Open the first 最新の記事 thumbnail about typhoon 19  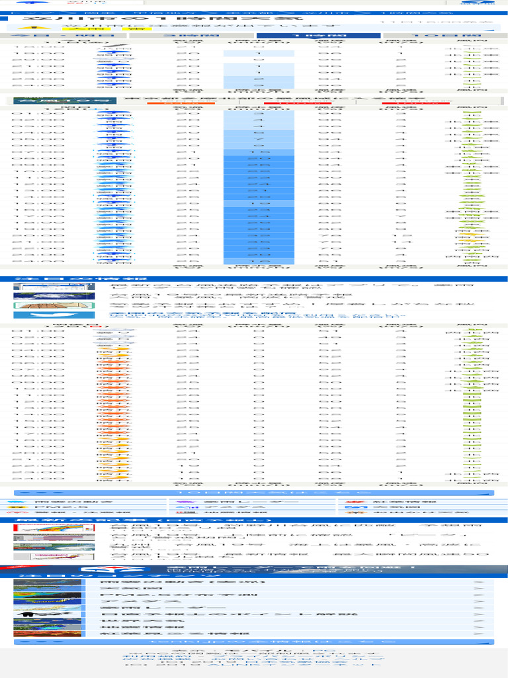click(54, 528)
